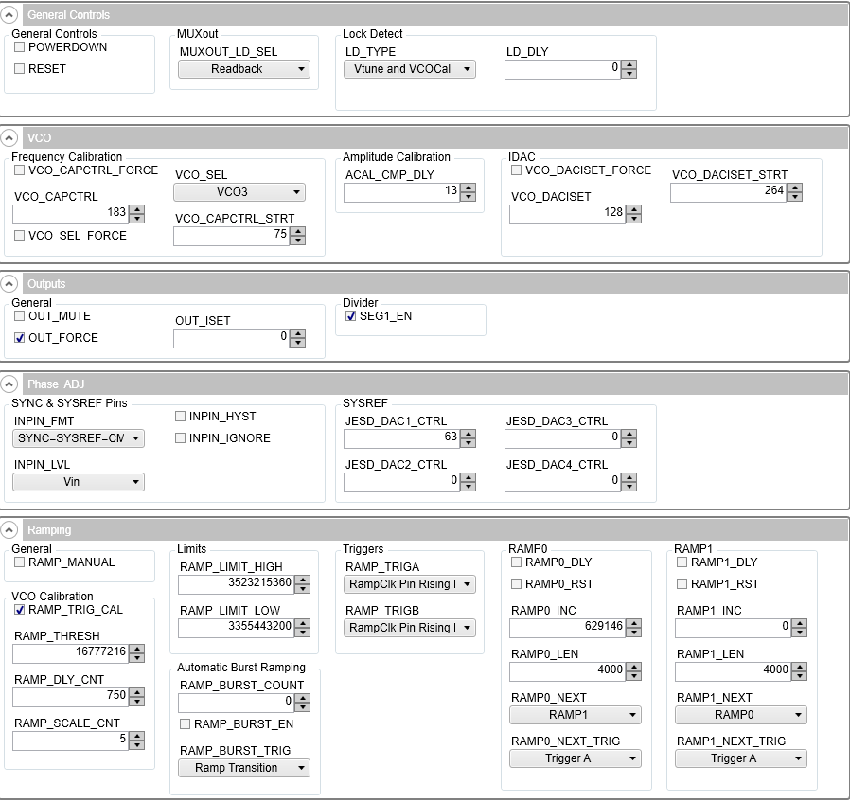Increase ACAL_CMP_DLY spinner value
The image size is (850, 803).
(468, 188)
